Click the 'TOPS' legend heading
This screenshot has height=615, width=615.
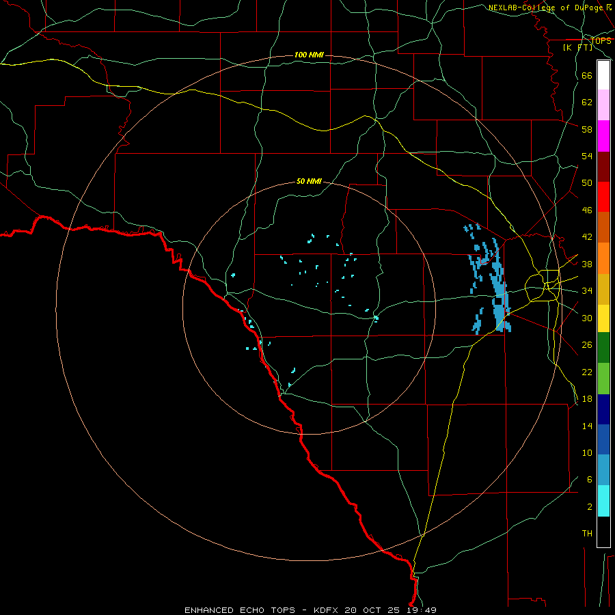coord(601,41)
